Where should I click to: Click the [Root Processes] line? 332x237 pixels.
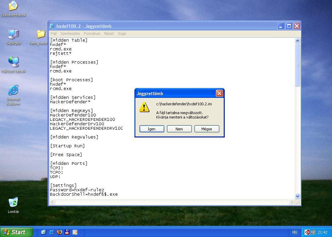[x=71, y=80]
